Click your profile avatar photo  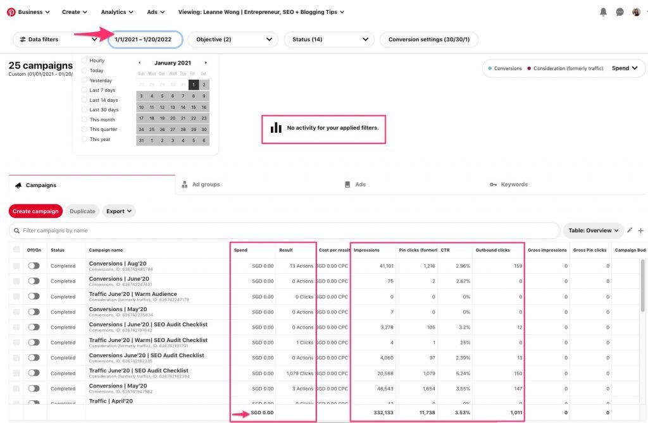click(636, 11)
